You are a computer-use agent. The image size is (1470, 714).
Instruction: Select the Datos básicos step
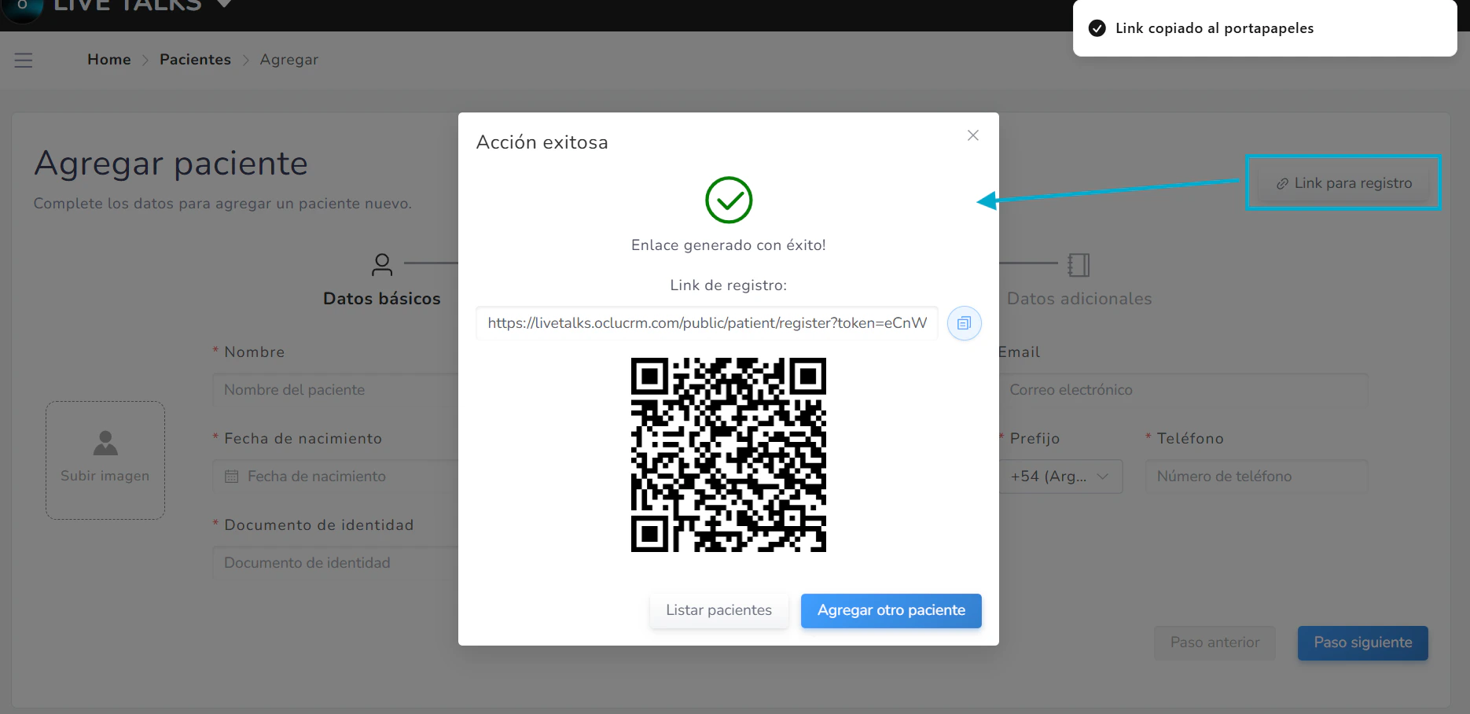point(382,299)
